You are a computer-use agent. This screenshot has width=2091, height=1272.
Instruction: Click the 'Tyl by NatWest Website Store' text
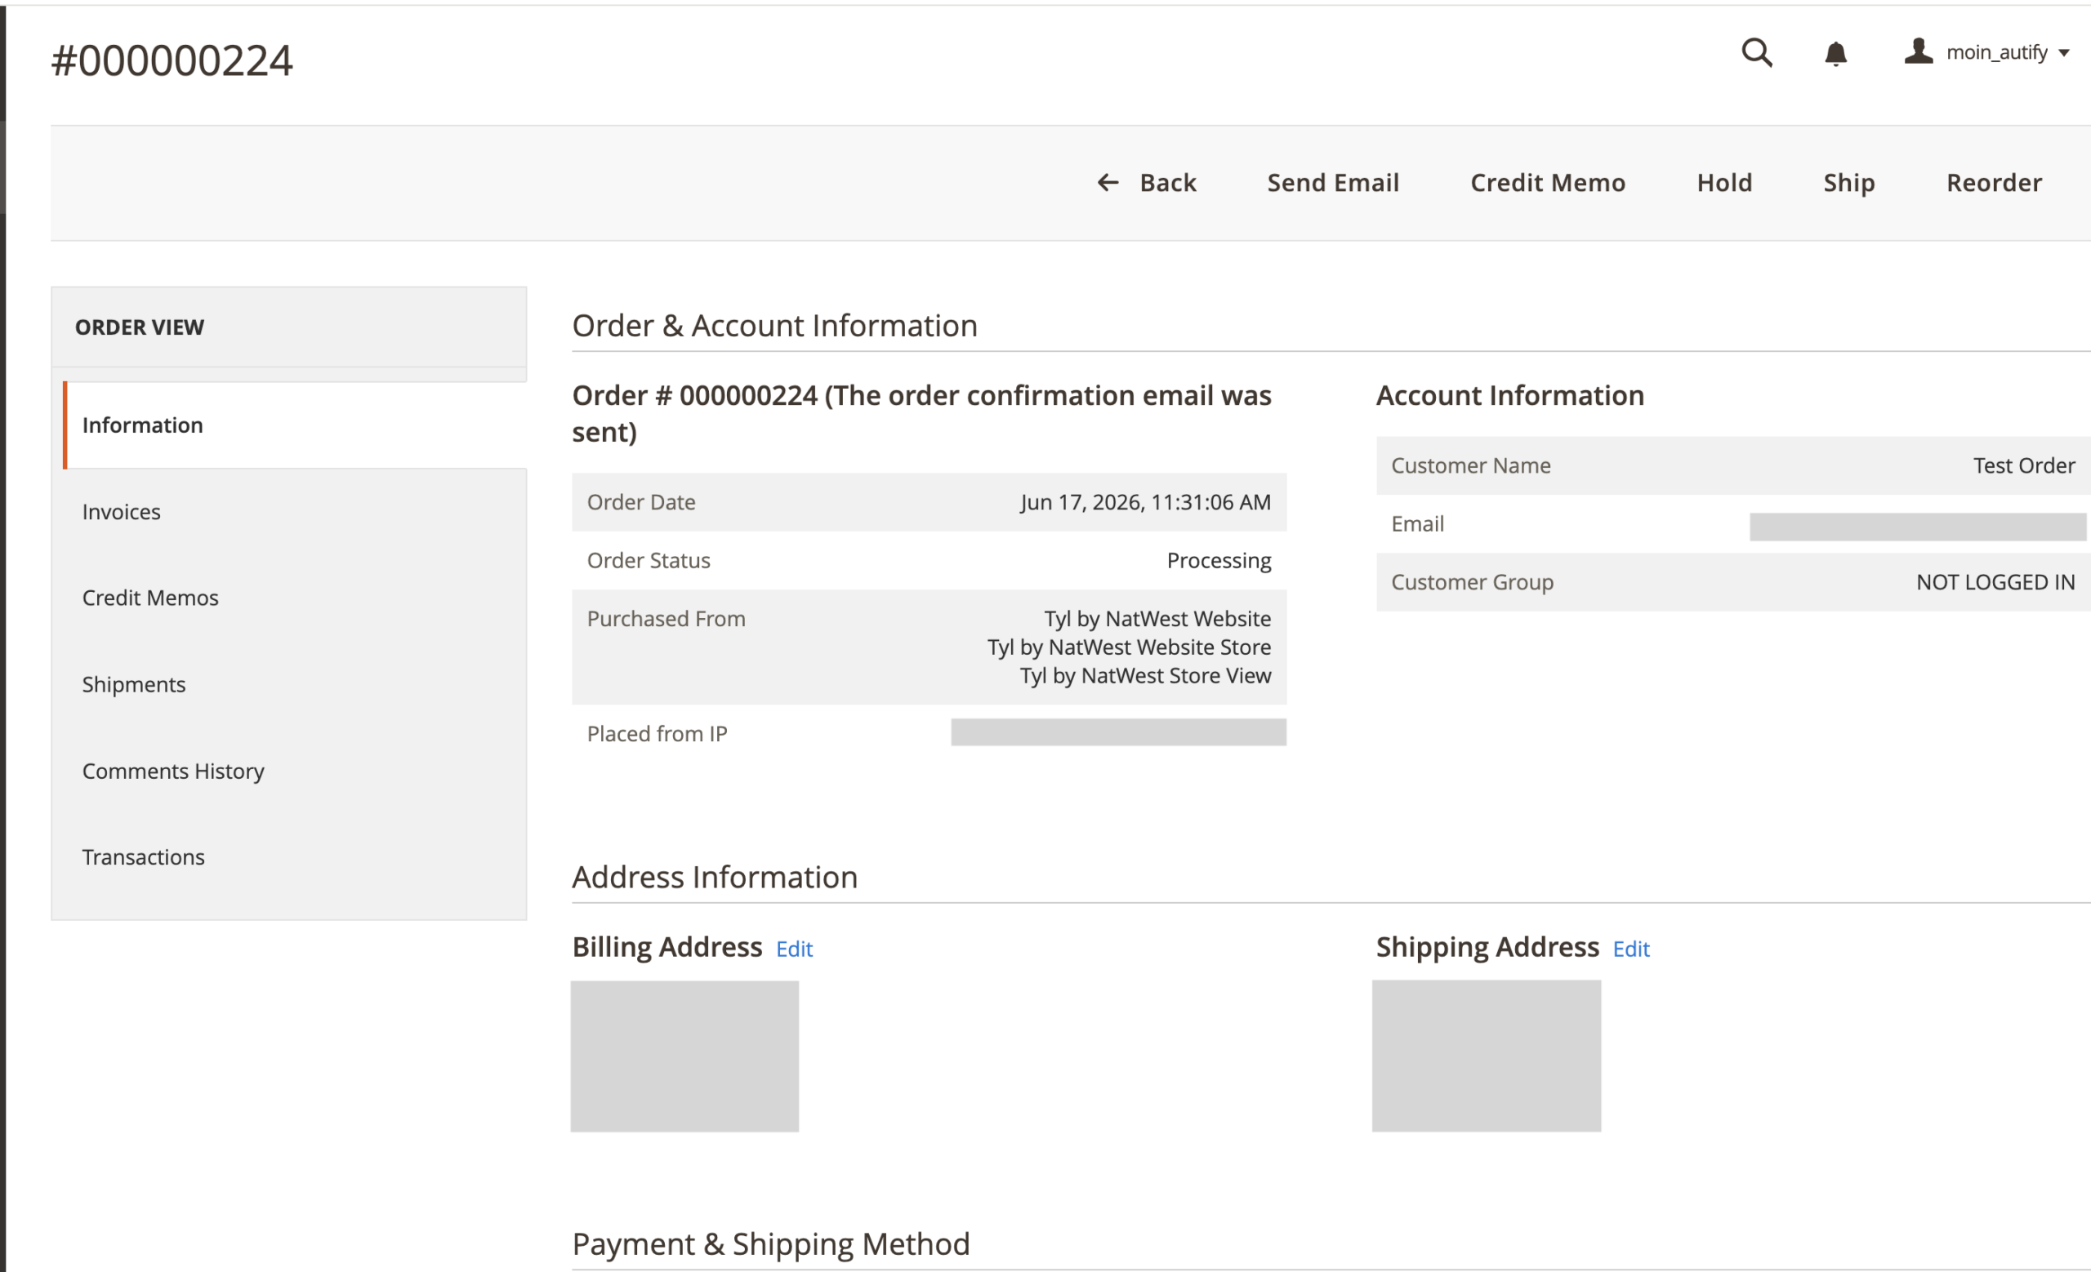[x=1130, y=647]
